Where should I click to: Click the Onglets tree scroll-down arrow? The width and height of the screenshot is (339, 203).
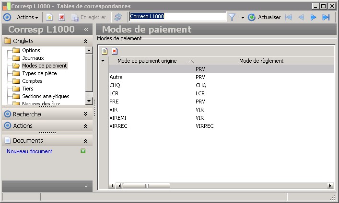click(x=89, y=101)
